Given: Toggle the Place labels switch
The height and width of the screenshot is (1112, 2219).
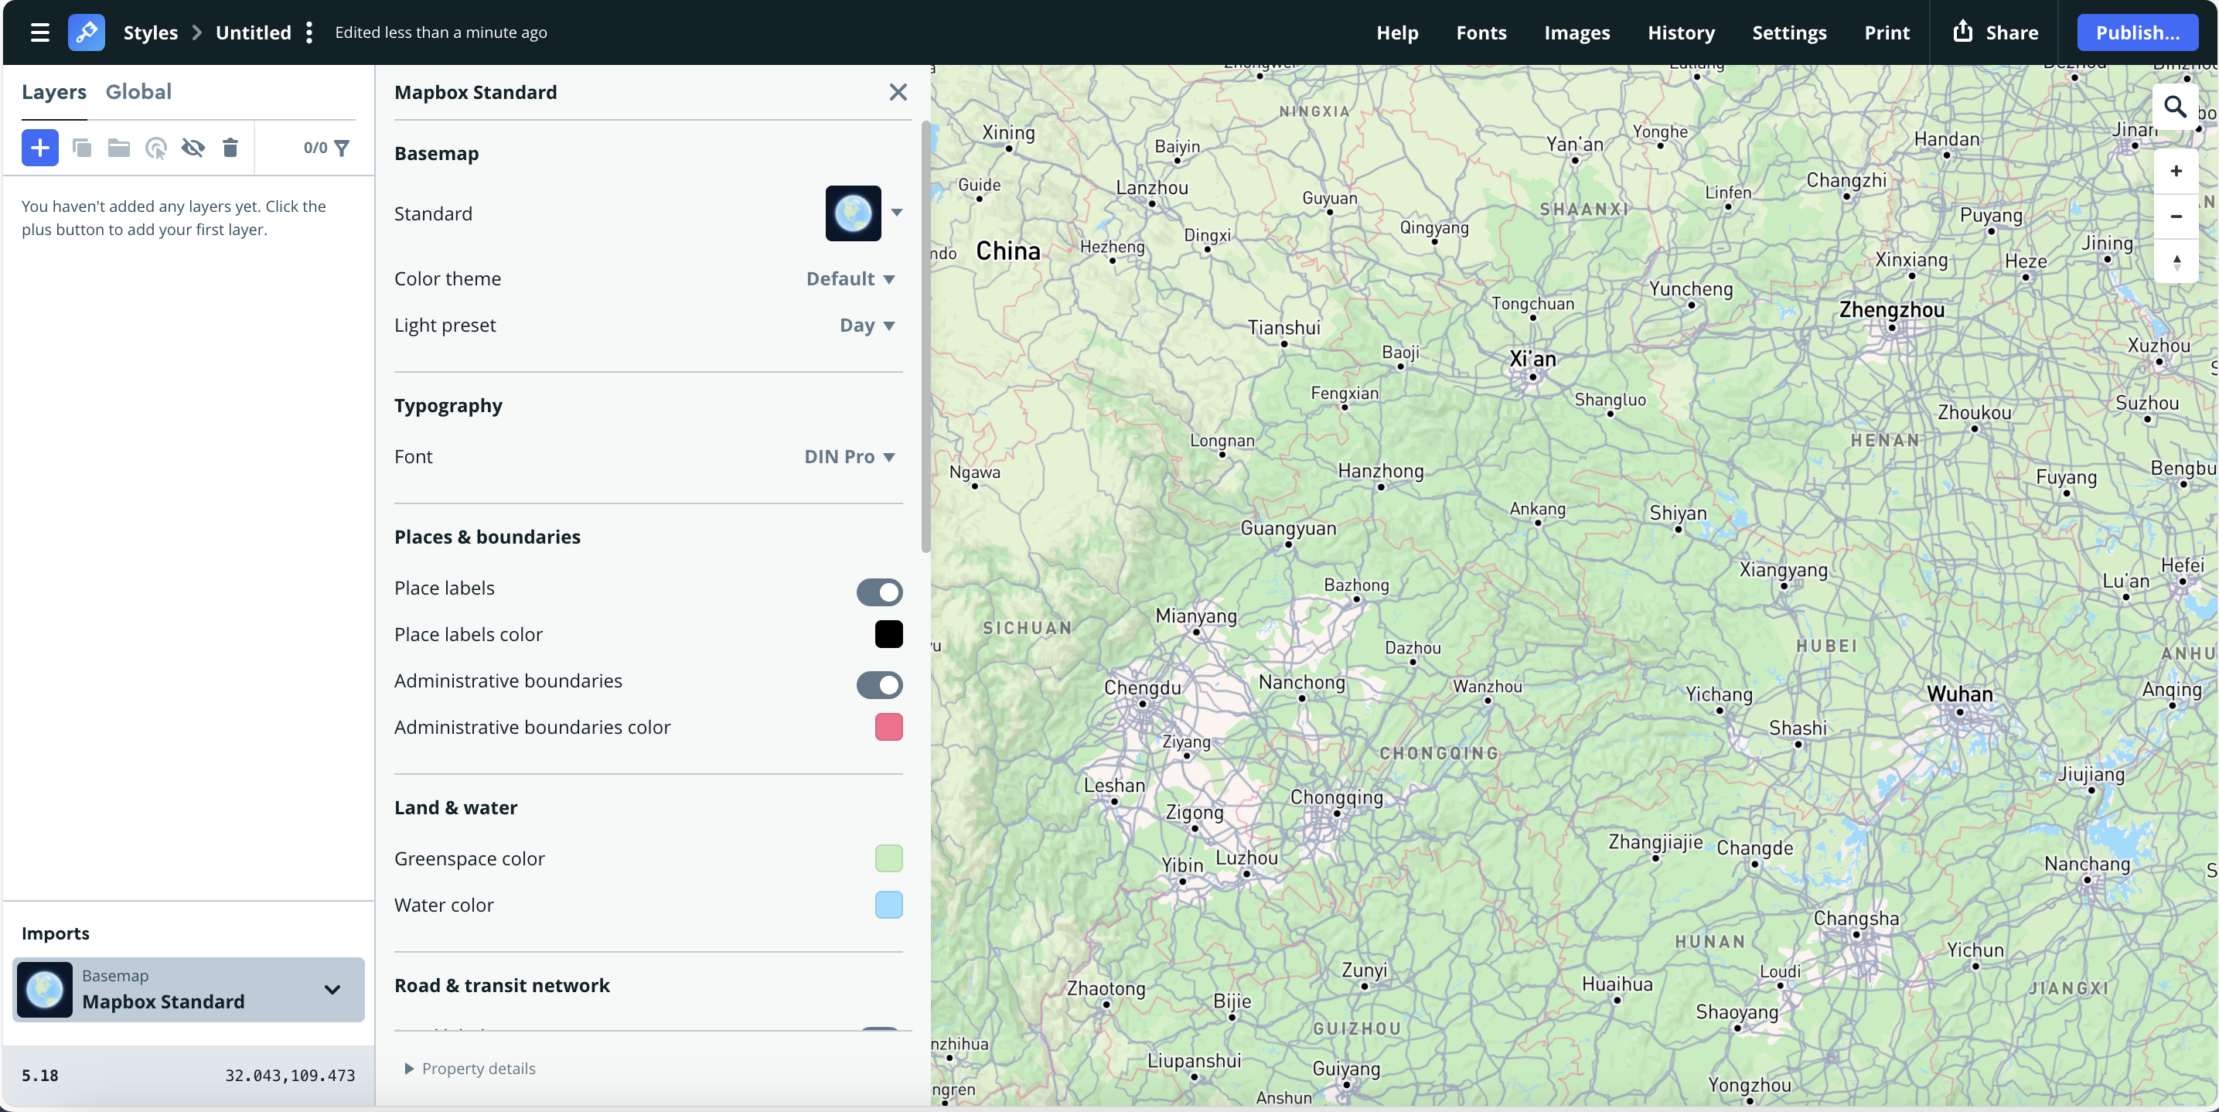Looking at the screenshot, I should (878, 592).
